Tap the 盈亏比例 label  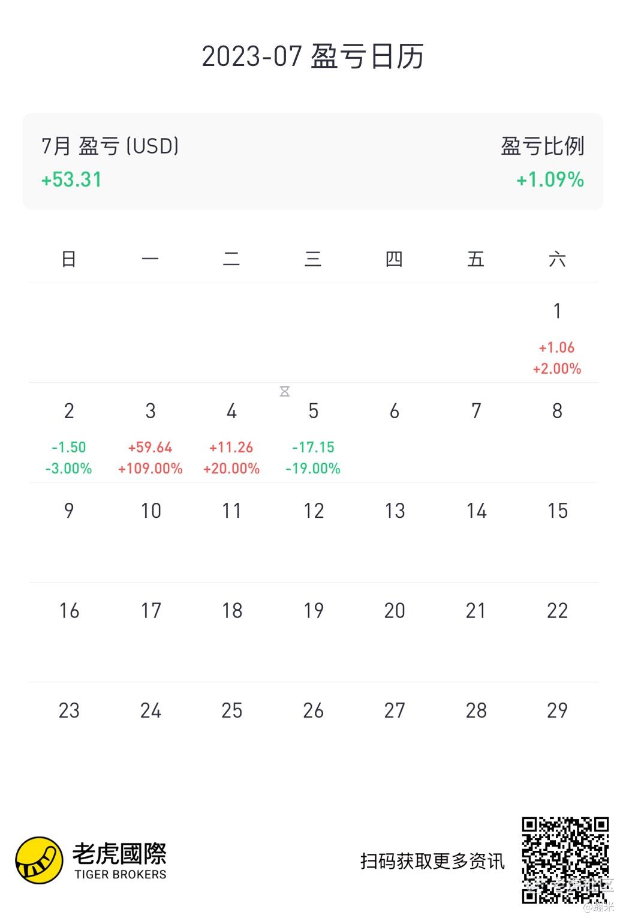[543, 146]
